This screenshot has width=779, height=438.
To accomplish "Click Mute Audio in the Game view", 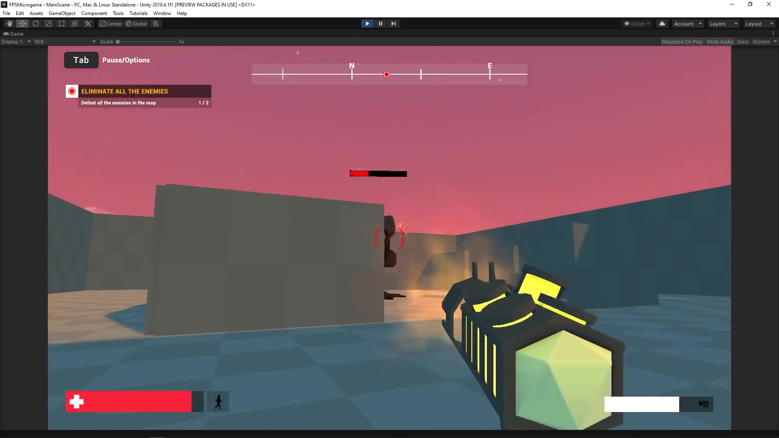I will pyautogui.click(x=720, y=41).
